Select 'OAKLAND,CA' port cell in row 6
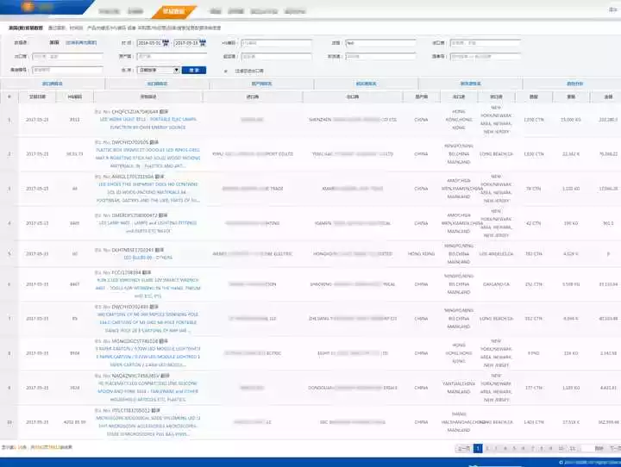Viewport: 621px width, 467px height. coord(496,284)
